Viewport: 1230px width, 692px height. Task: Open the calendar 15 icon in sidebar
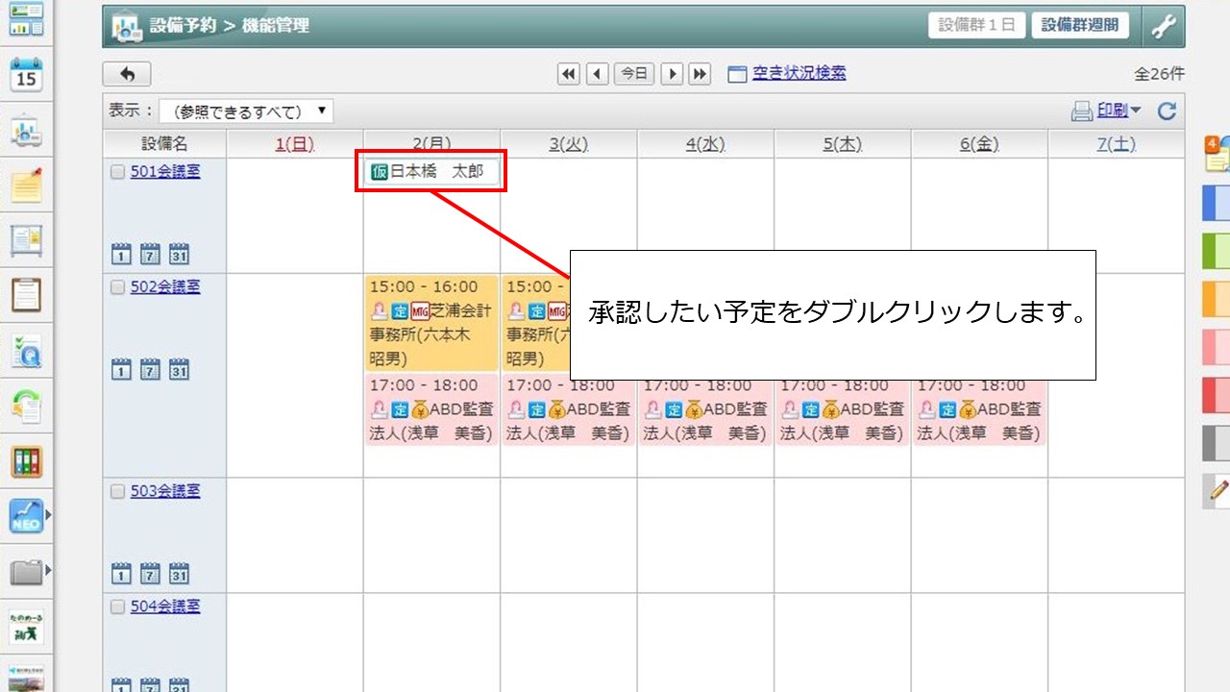pos(26,74)
